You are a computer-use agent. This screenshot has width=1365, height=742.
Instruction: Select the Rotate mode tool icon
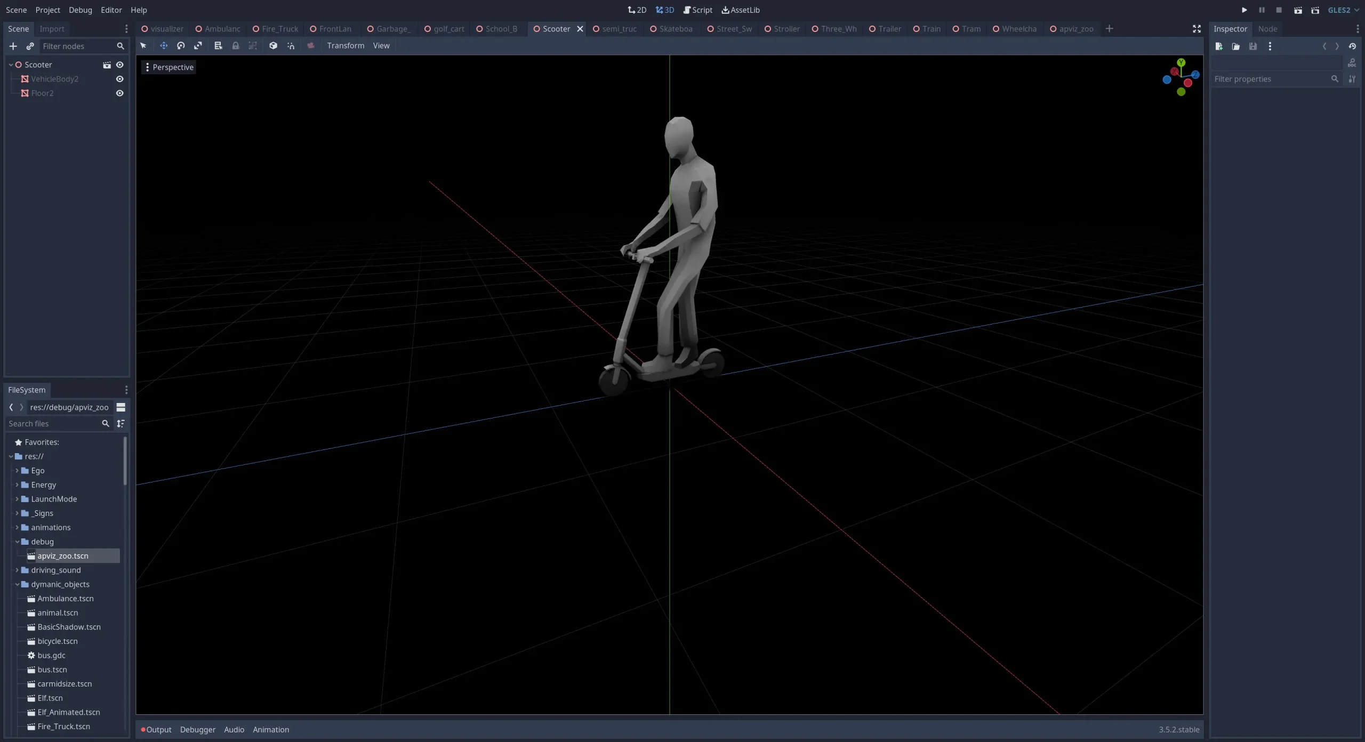[x=181, y=46]
